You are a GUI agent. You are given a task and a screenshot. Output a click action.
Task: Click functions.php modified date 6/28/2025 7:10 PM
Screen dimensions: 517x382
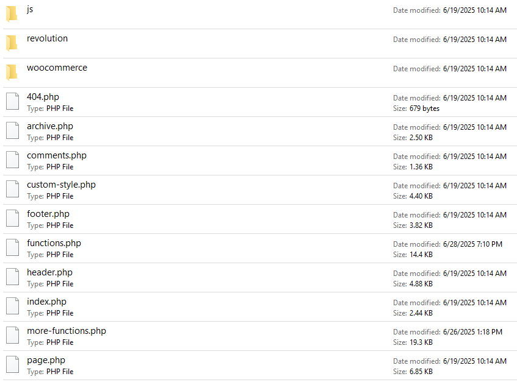pyautogui.click(x=472, y=244)
